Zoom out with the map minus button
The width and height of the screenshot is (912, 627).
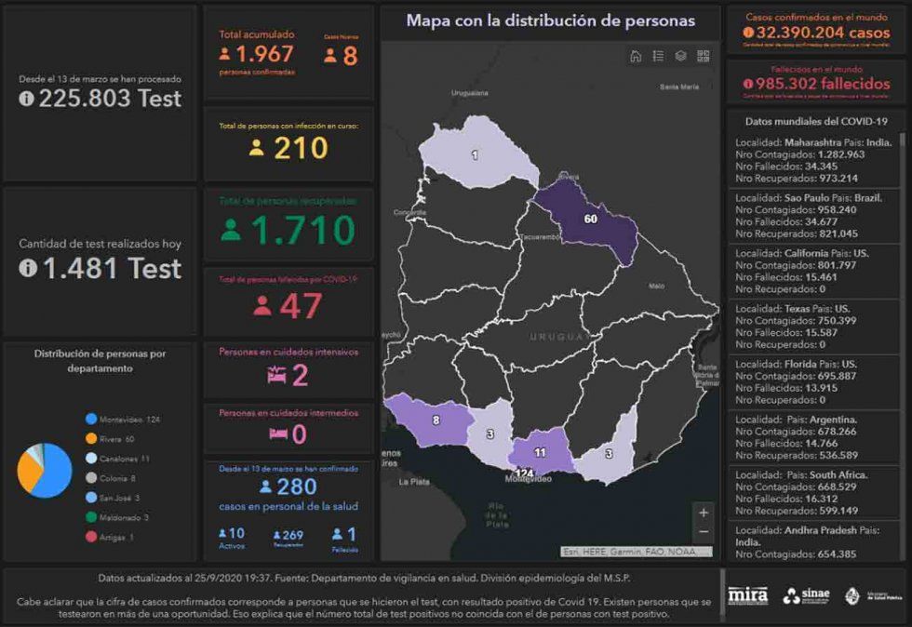point(703,531)
